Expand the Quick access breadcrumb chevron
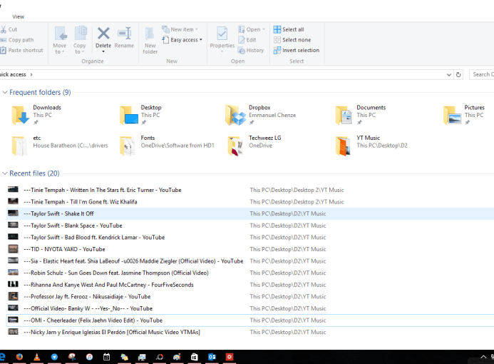This screenshot has width=494, height=364. click(31, 74)
